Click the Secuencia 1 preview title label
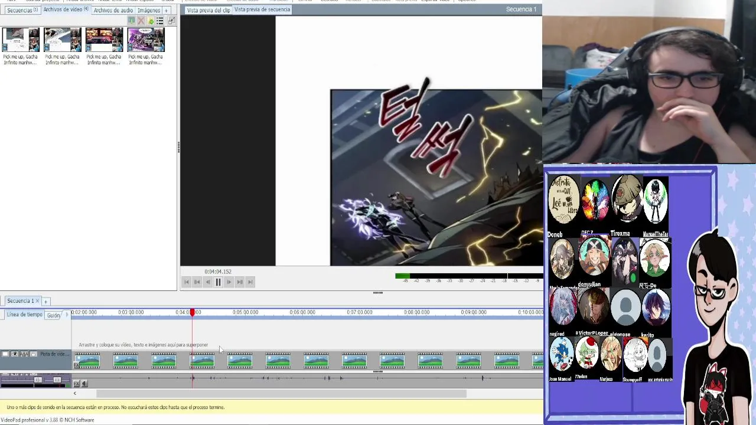756x425 pixels. [521, 9]
